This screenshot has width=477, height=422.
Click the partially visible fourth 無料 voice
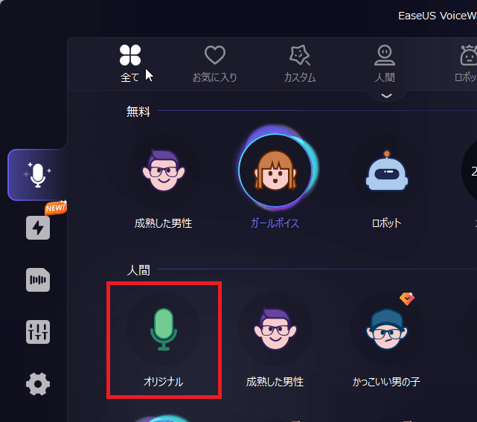pyautogui.click(x=470, y=173)
